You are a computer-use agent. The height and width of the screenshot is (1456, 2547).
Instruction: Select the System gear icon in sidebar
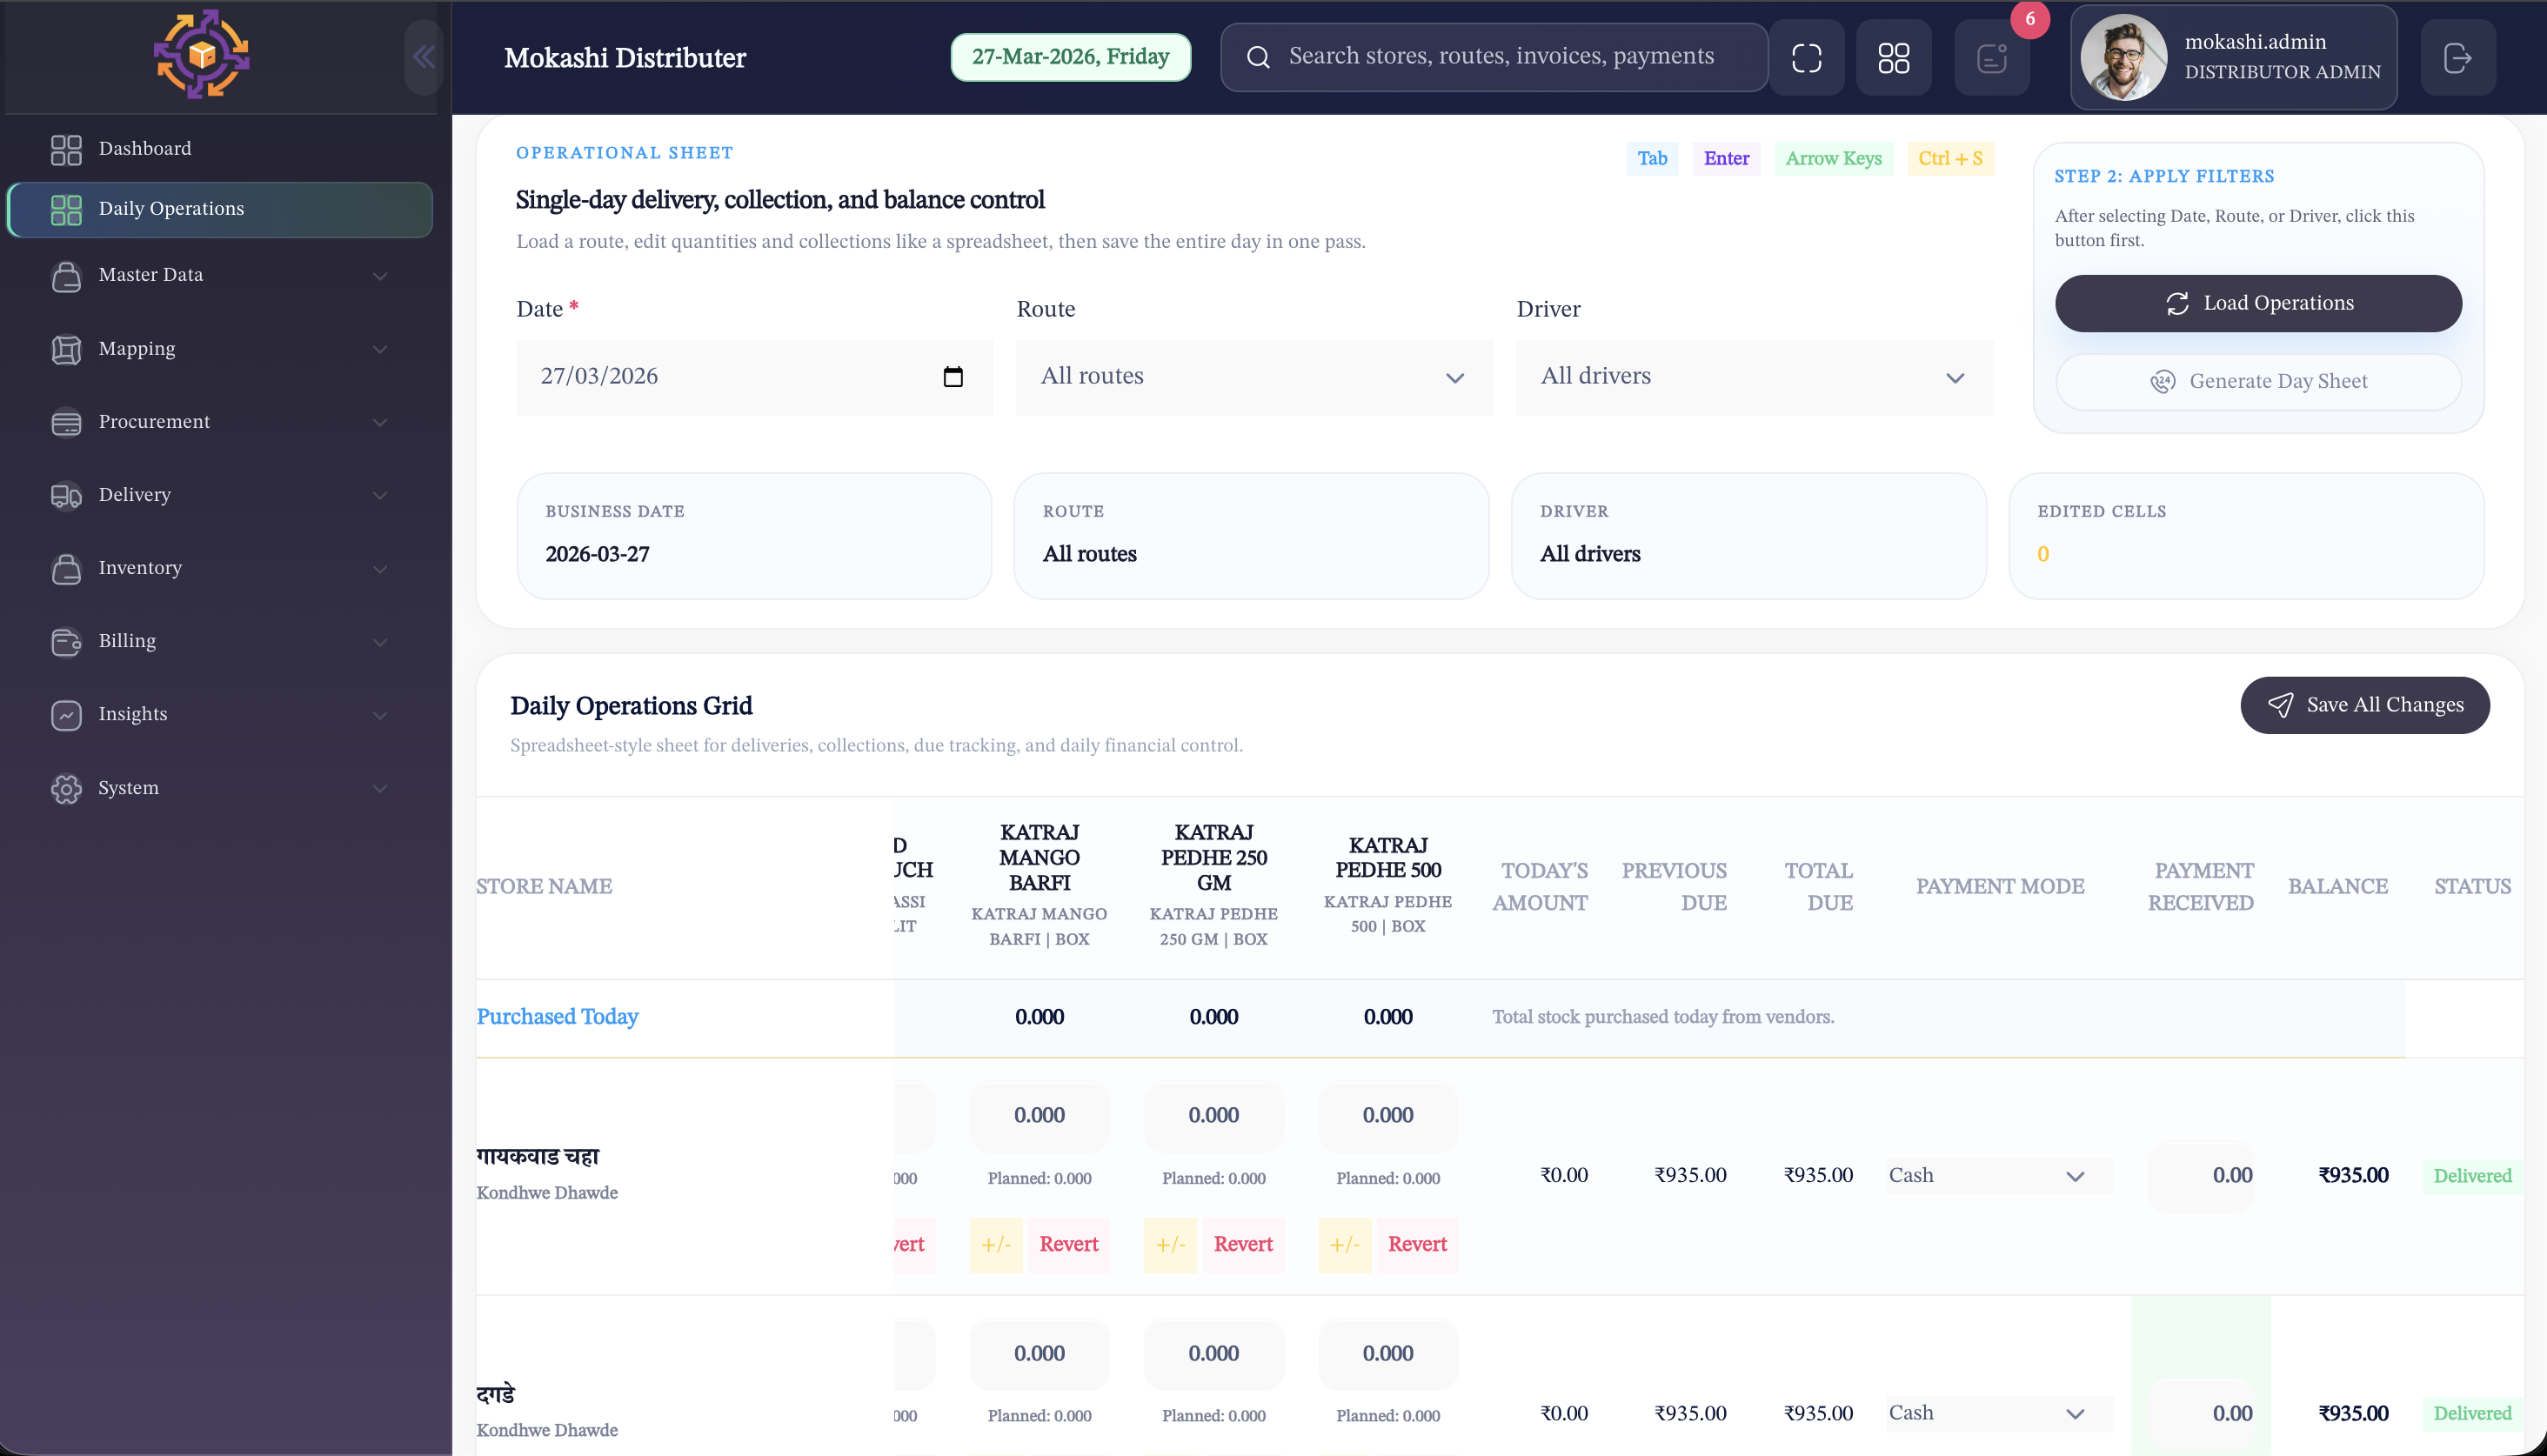tap(66, 788)
